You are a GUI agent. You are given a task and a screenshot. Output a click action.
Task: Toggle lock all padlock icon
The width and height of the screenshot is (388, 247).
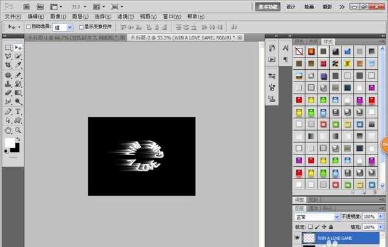(331, 227)
